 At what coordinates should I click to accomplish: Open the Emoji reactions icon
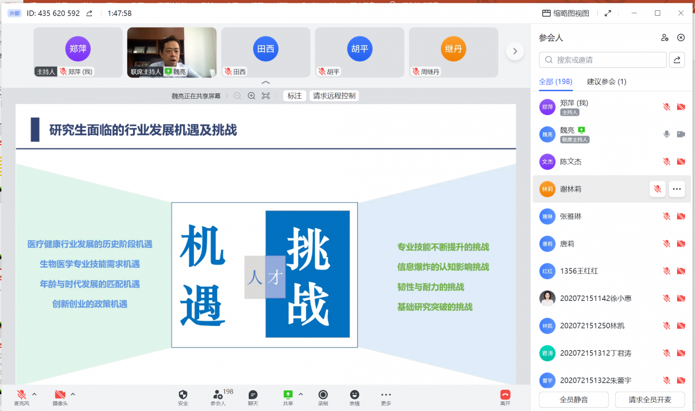[x=355, y=395]
